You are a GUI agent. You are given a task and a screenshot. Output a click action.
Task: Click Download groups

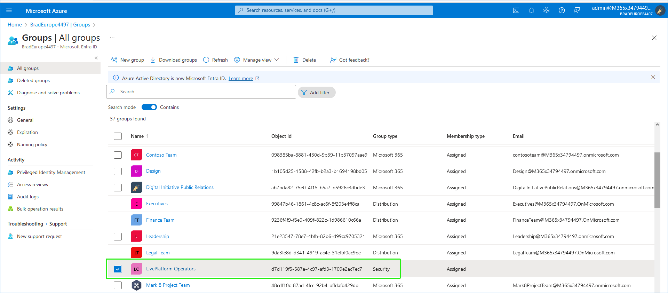point(174,60)
